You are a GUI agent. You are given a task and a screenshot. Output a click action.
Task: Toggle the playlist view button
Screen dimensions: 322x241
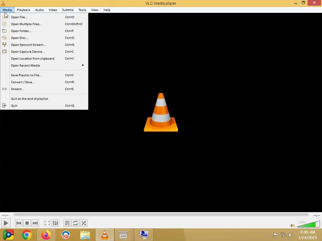pos(67,223)
